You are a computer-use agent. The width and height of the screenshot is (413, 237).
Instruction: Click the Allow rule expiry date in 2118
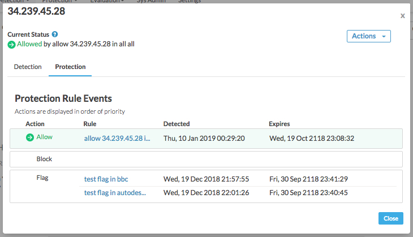[x=312, y=138]
